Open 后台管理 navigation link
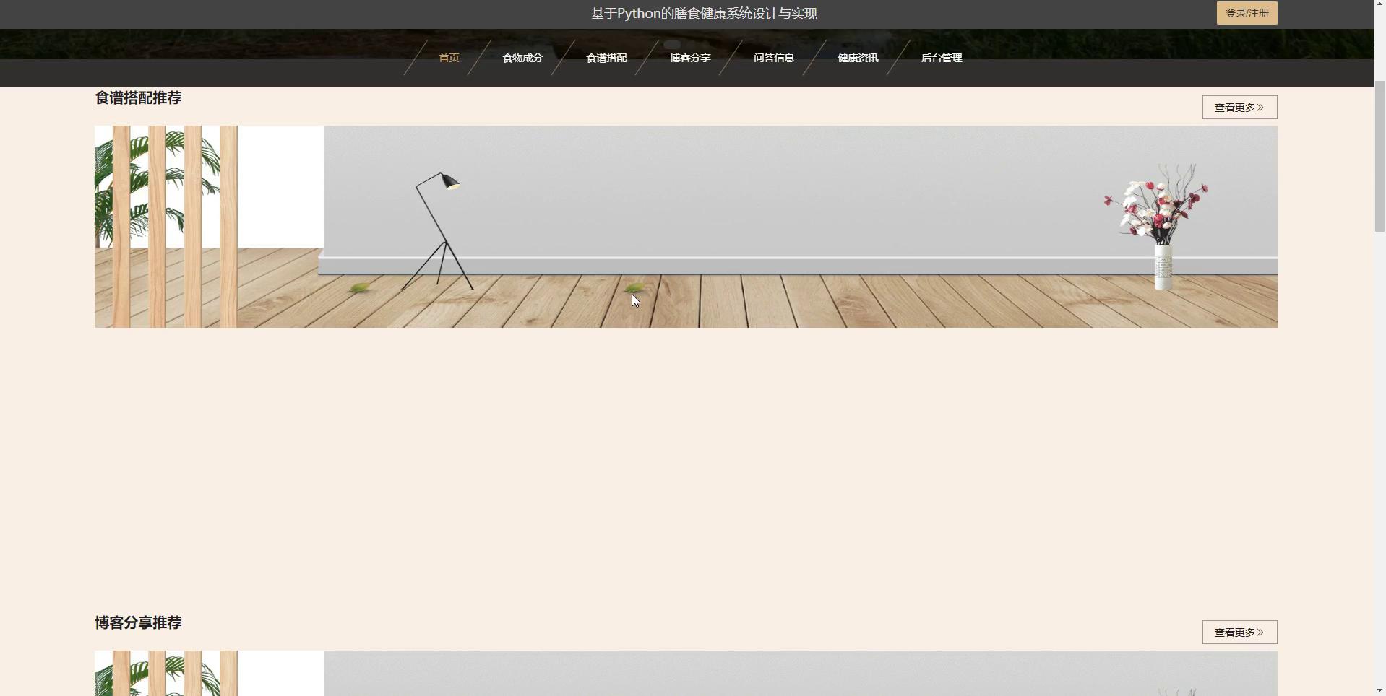The width and height of the screenshot is (1386, 696). tap(942, 58)
